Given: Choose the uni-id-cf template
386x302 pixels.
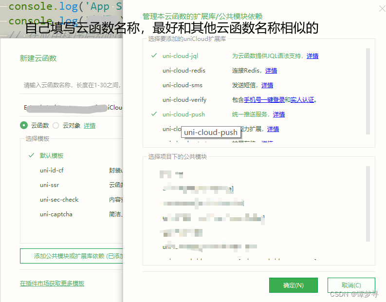Looking at the screenshot, I should click(x=52, y=170).
